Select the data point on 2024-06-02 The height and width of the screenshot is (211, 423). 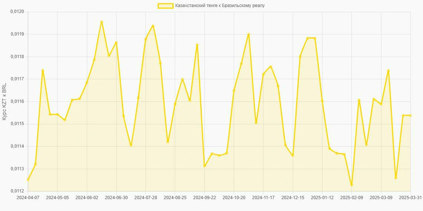(x=87, y=83)
